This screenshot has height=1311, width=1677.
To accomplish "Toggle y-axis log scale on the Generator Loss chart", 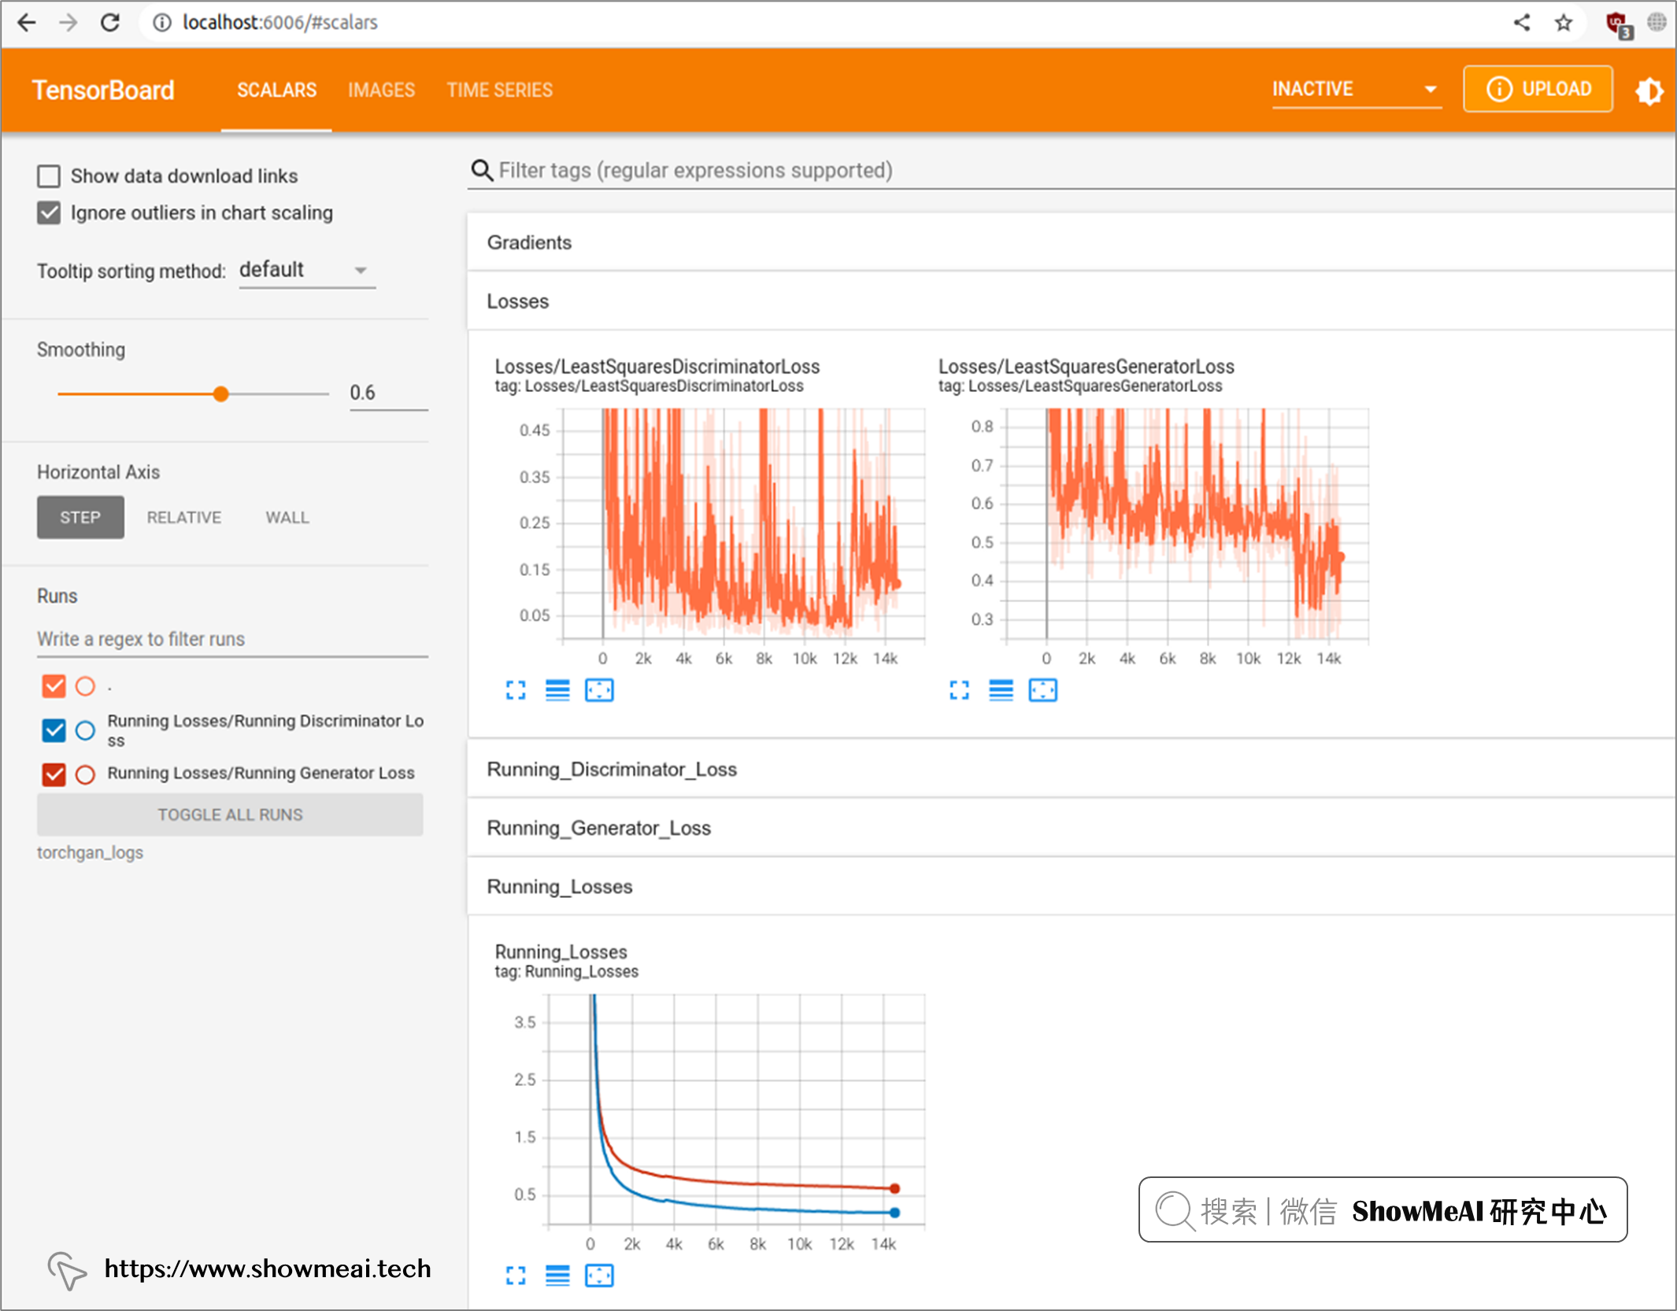I will (x=1001, y=690).
